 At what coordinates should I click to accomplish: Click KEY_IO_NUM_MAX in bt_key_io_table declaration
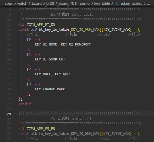[85, 29]
